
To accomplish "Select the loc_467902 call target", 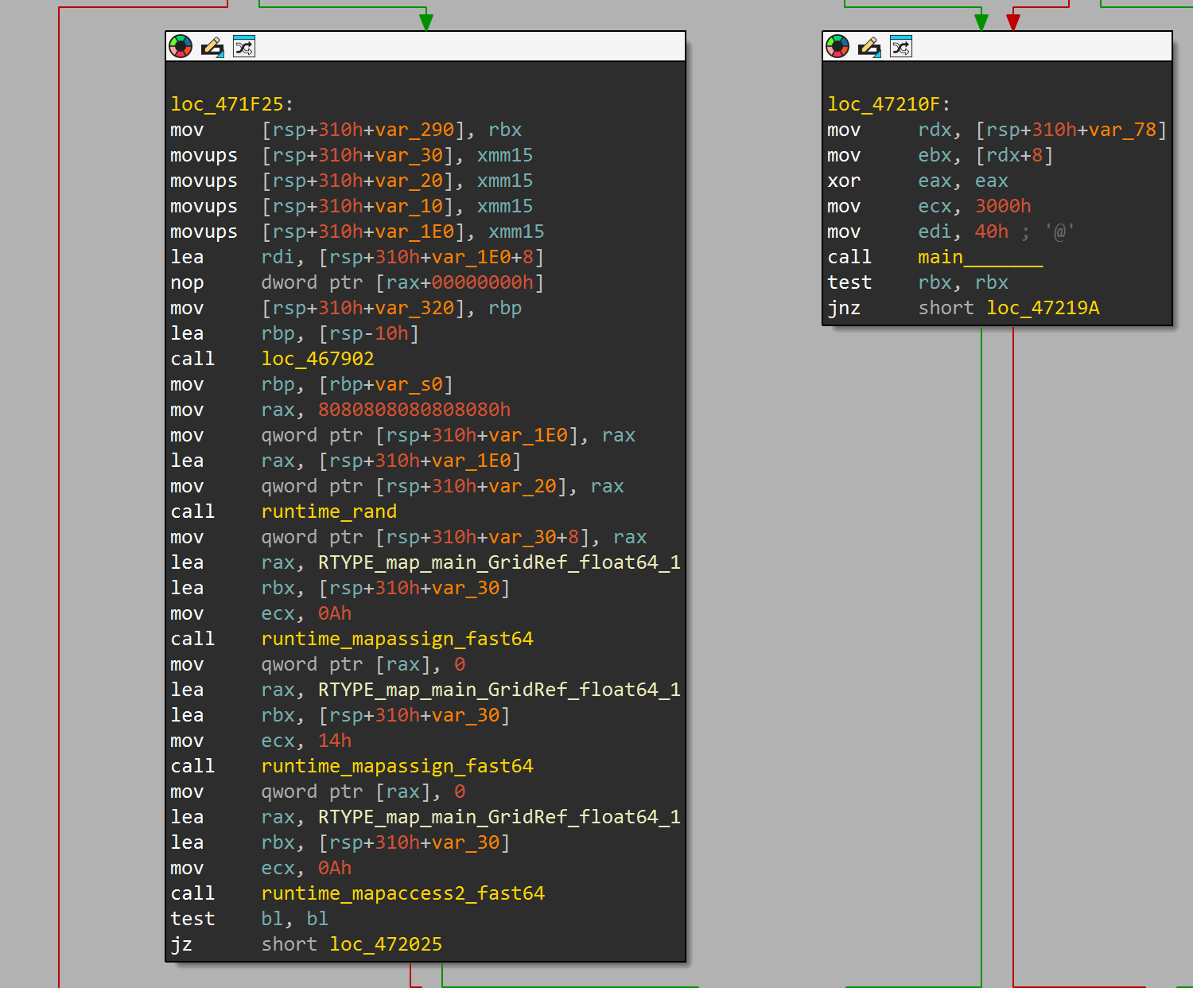I will pyautogui.click(x=317, y=359).
